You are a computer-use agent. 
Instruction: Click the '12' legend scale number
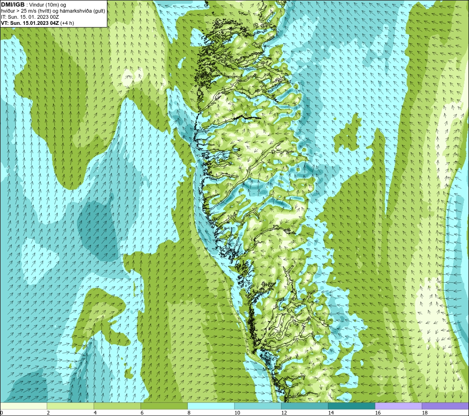coord(284,413)
